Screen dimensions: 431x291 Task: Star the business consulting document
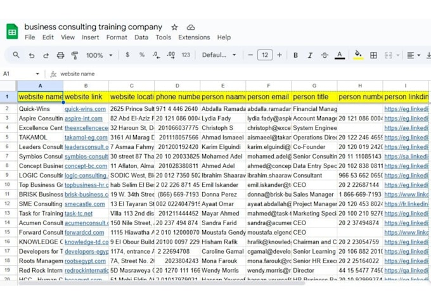[x=174, y=27]
